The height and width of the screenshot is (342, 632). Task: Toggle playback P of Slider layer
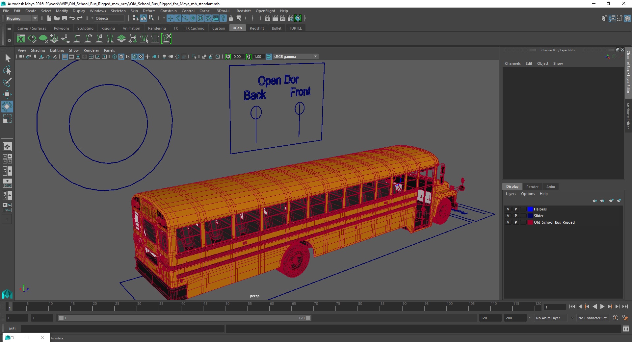(x=516, y=216)
